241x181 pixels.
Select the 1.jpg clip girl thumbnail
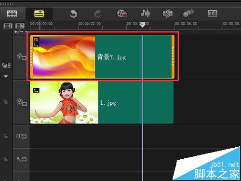(64, 102)
